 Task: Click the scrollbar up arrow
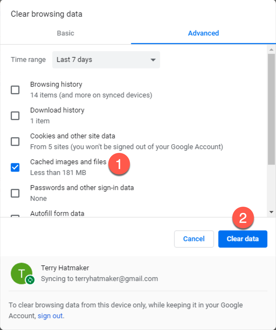[271, 49]
